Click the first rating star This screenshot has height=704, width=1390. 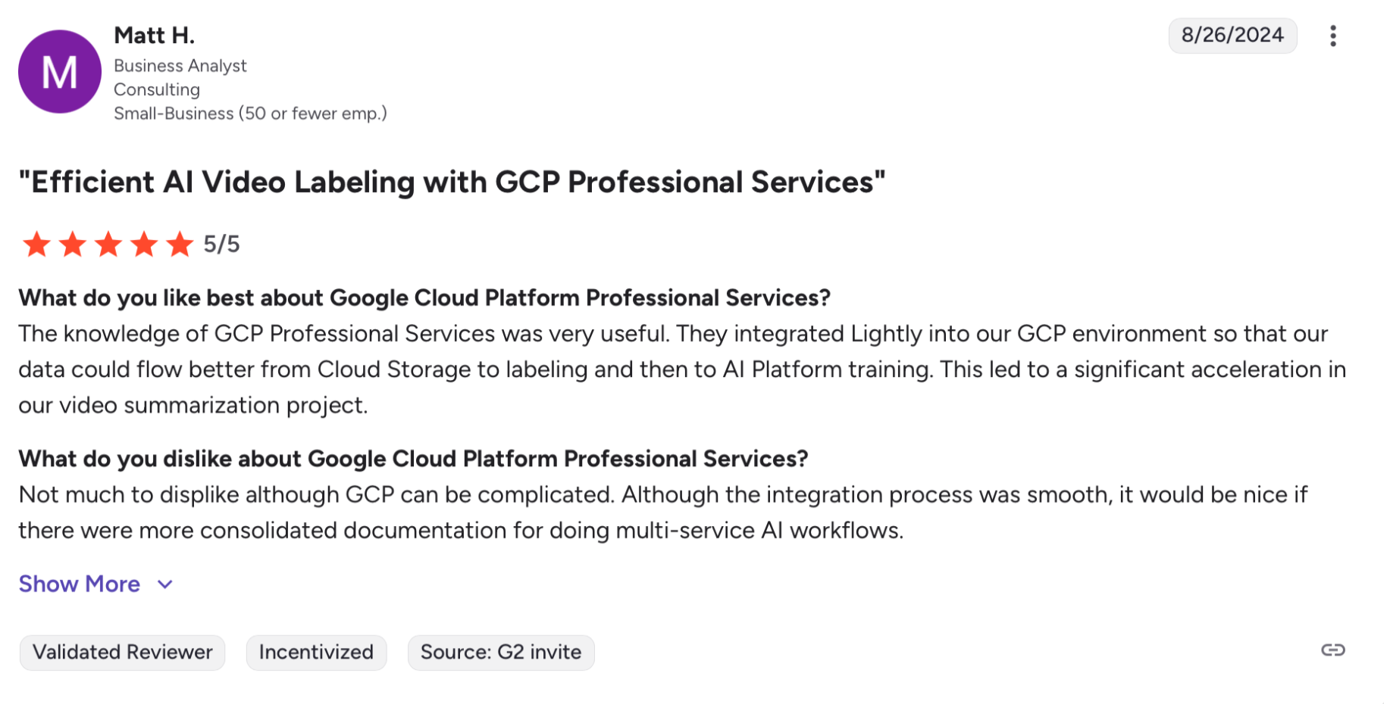[x=36, y=245]
